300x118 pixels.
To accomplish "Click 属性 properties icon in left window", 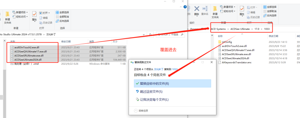I will pos(34,16).
